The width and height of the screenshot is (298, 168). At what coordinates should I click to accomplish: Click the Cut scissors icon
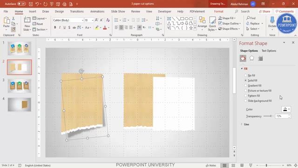(x=14, y=19)
